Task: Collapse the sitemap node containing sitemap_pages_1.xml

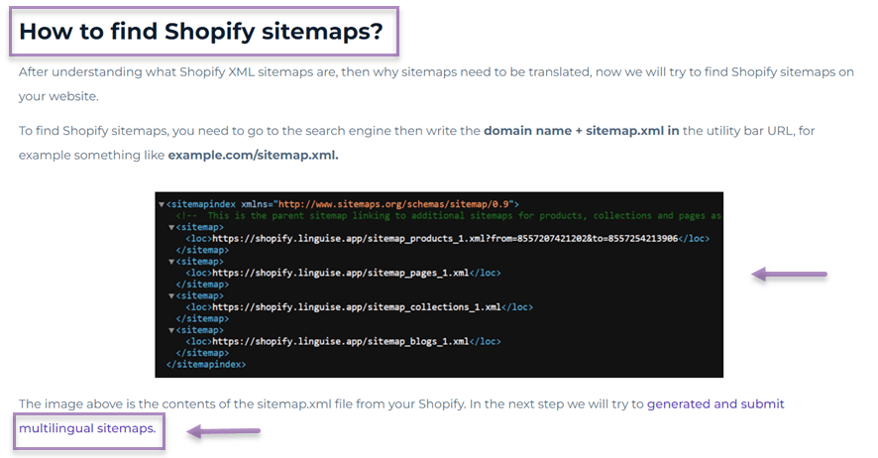Action: (x=171, y=262)
